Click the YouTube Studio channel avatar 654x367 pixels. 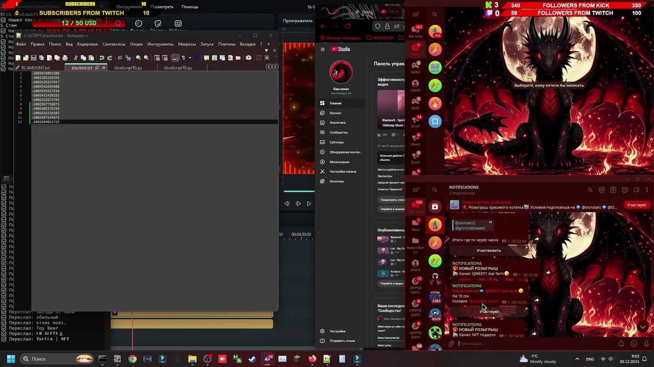tap(341, 72)
